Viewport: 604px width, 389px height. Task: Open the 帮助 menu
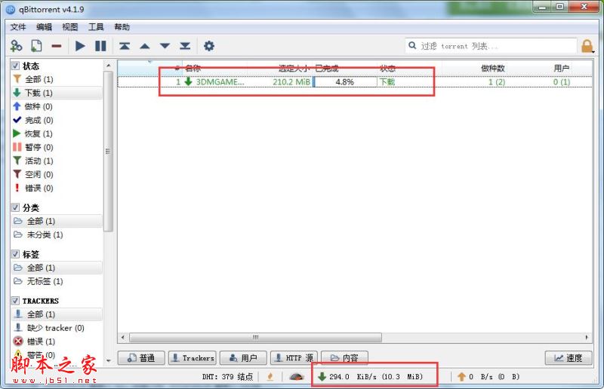(x=122, y=27)
